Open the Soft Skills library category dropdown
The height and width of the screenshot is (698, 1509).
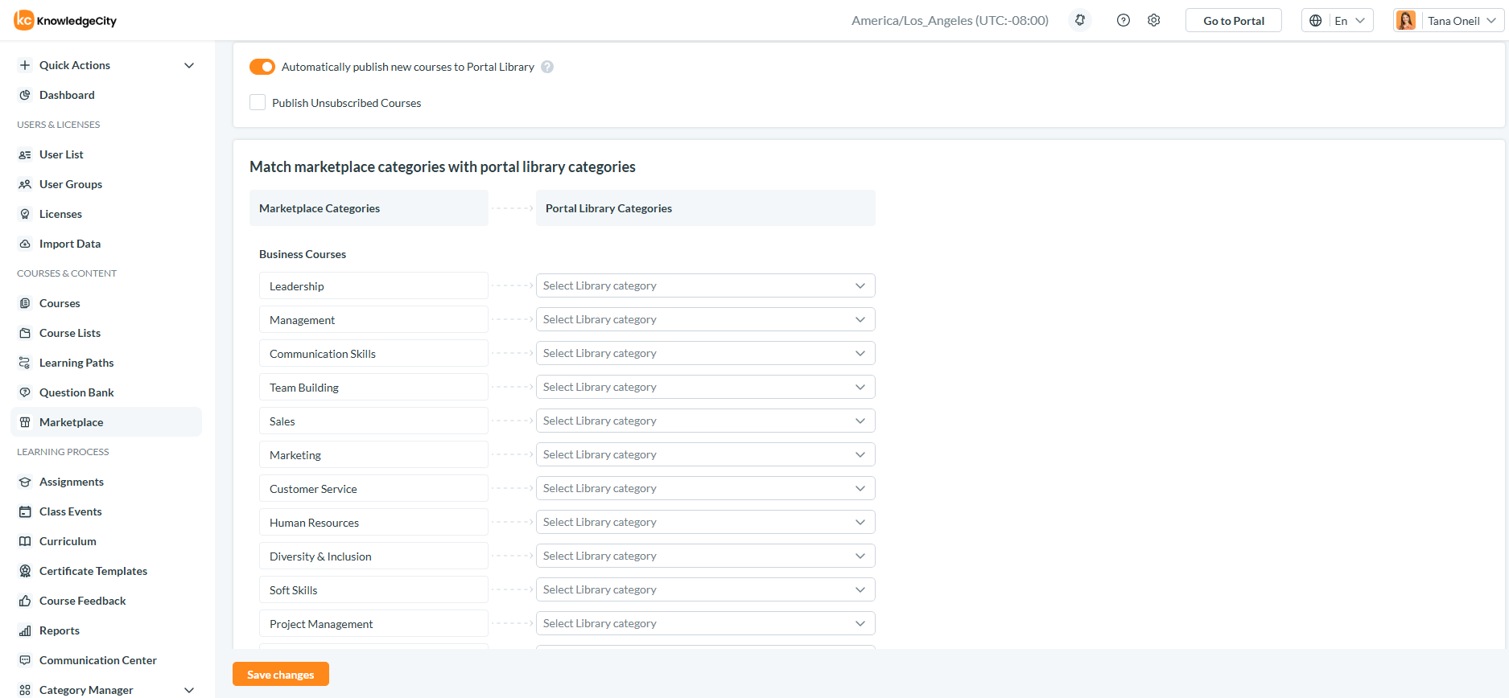coord(706,589)
